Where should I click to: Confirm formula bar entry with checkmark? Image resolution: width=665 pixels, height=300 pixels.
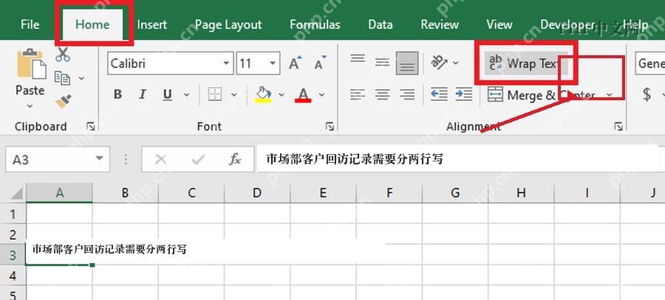pyautogui.click(x=198, y=159)
